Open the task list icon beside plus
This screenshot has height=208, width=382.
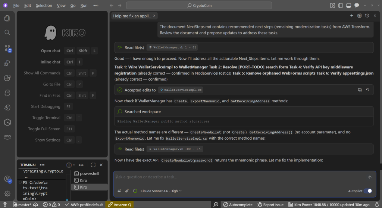tap(359, 16)
